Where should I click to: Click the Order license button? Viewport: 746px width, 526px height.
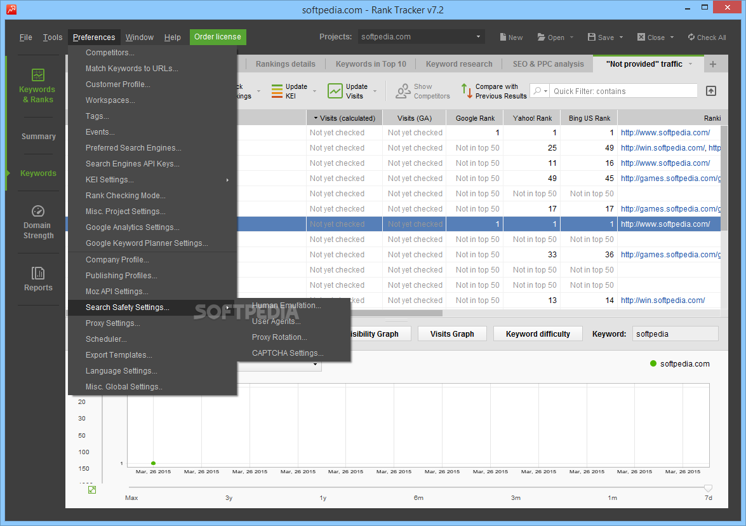point(218,37)
